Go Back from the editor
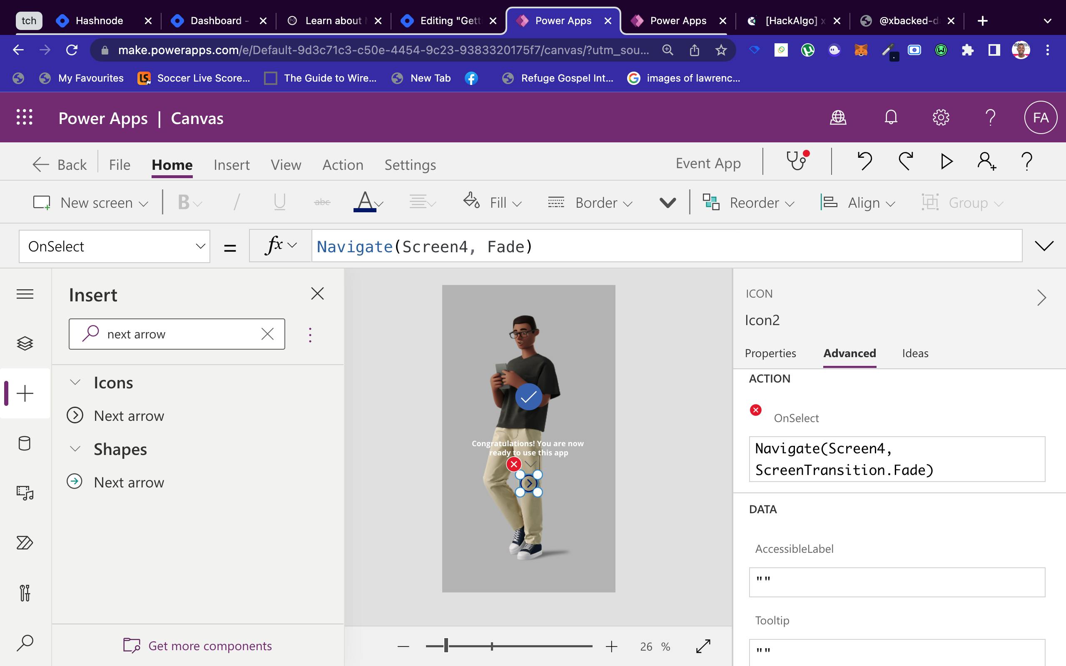 click(60, 164)
